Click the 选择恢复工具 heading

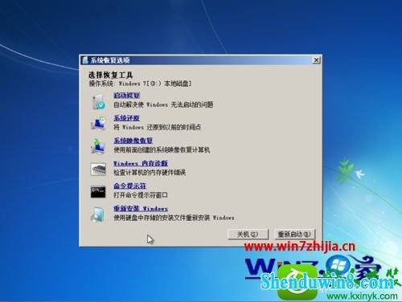111,75
